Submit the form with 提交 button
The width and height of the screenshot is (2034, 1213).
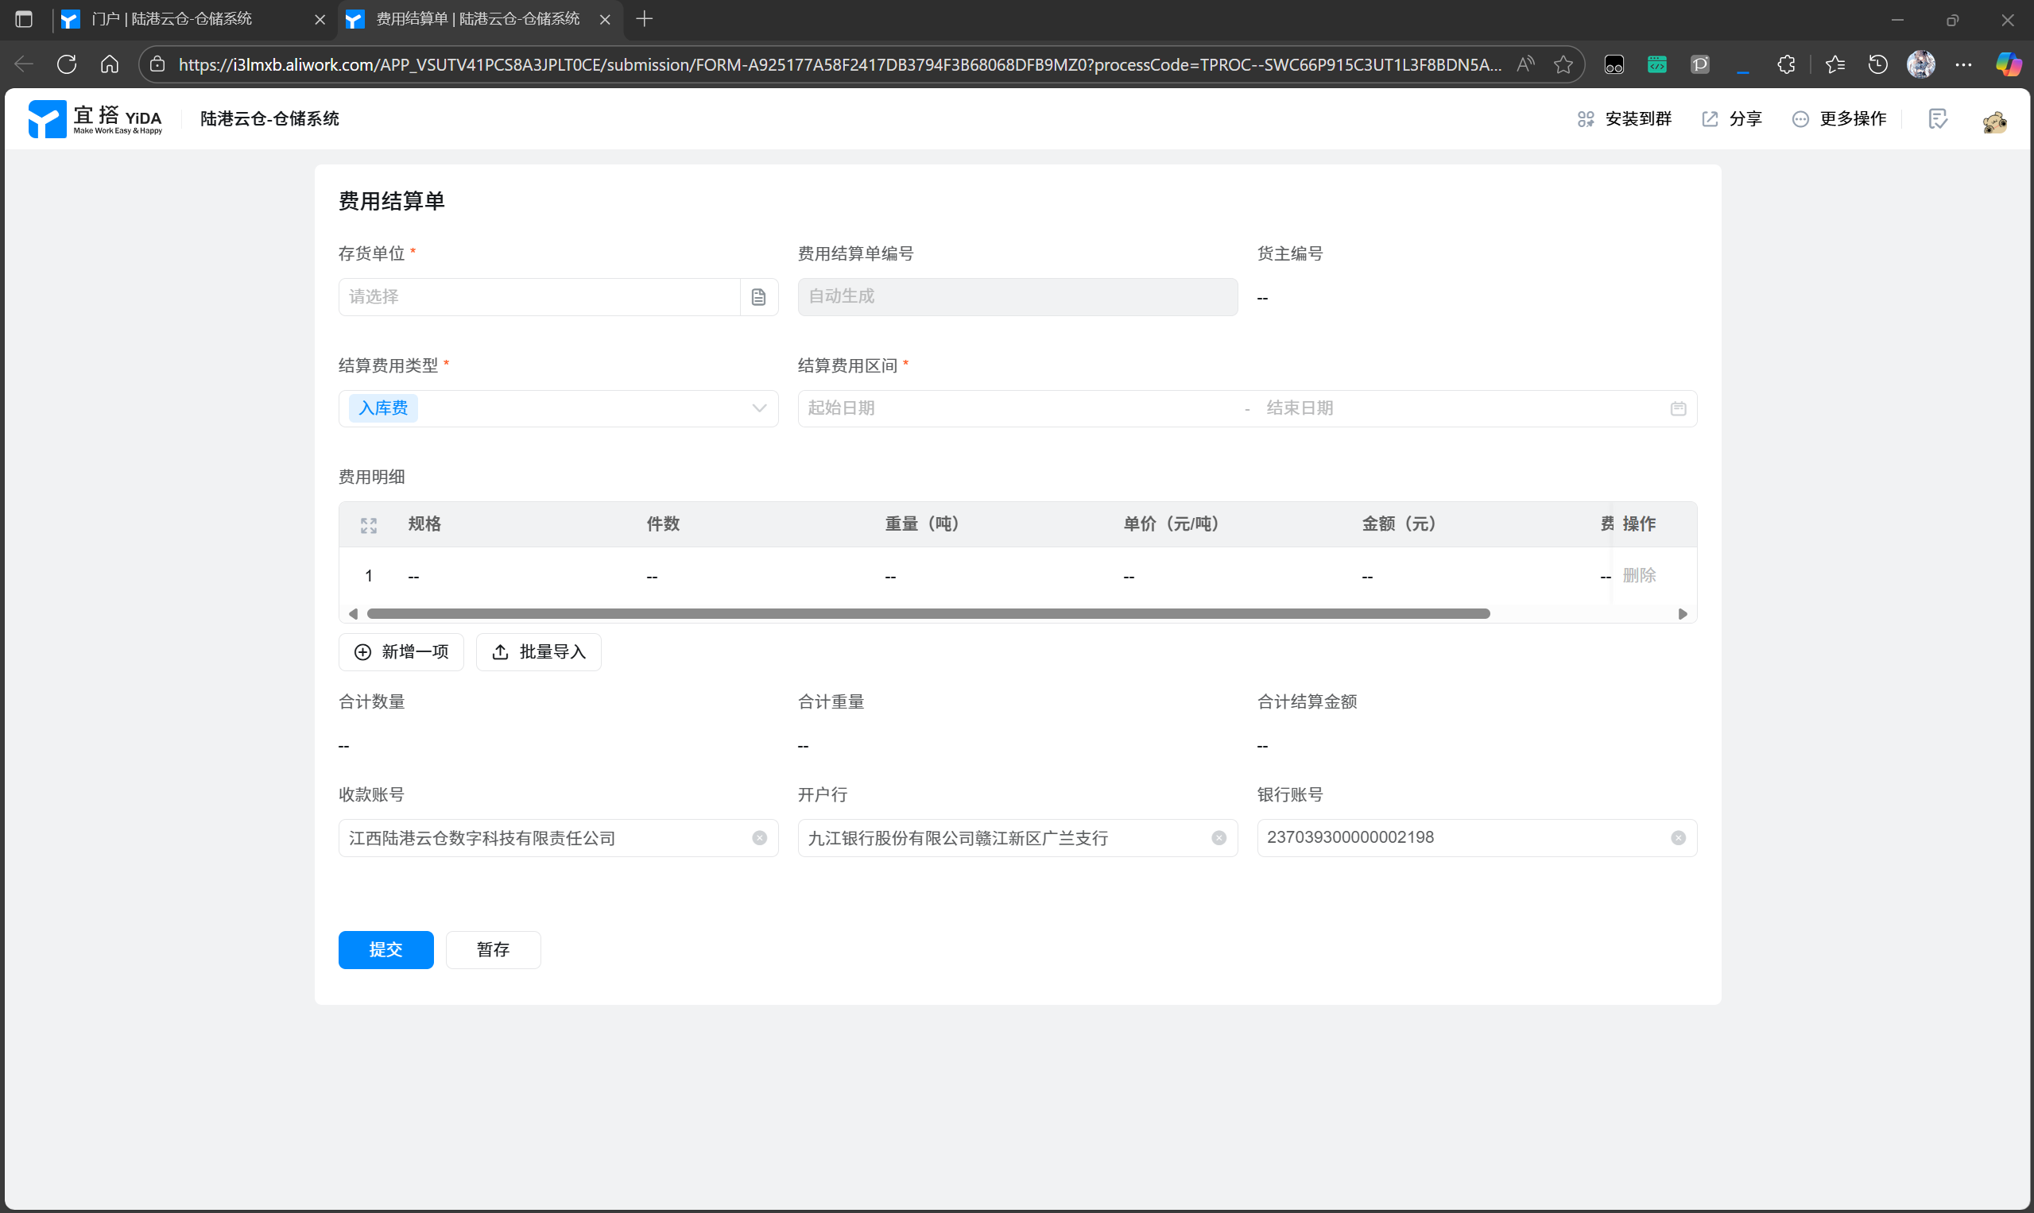386,950
